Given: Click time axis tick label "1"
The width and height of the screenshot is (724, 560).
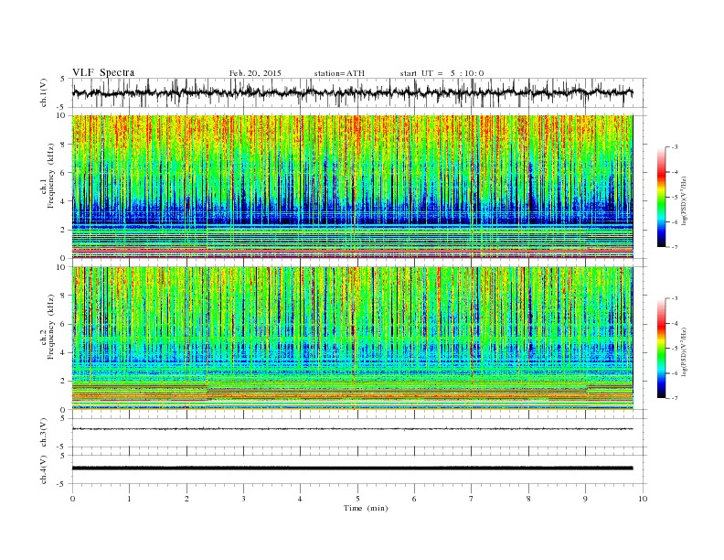Looking at the screenshot, I should coord(129,499).
